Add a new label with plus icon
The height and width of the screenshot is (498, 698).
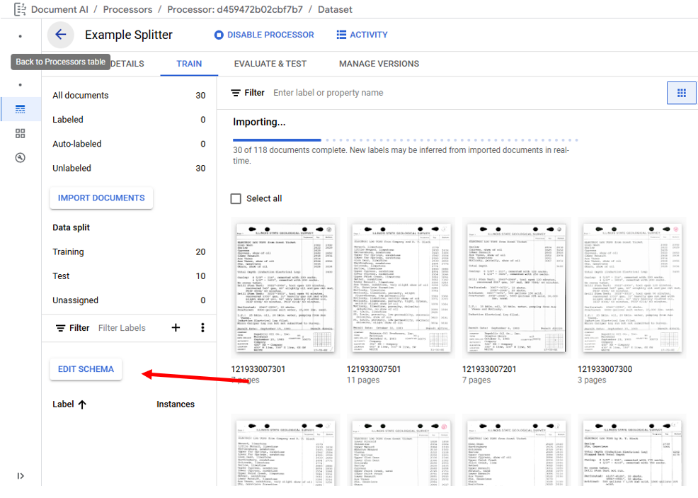coord(176,328)
